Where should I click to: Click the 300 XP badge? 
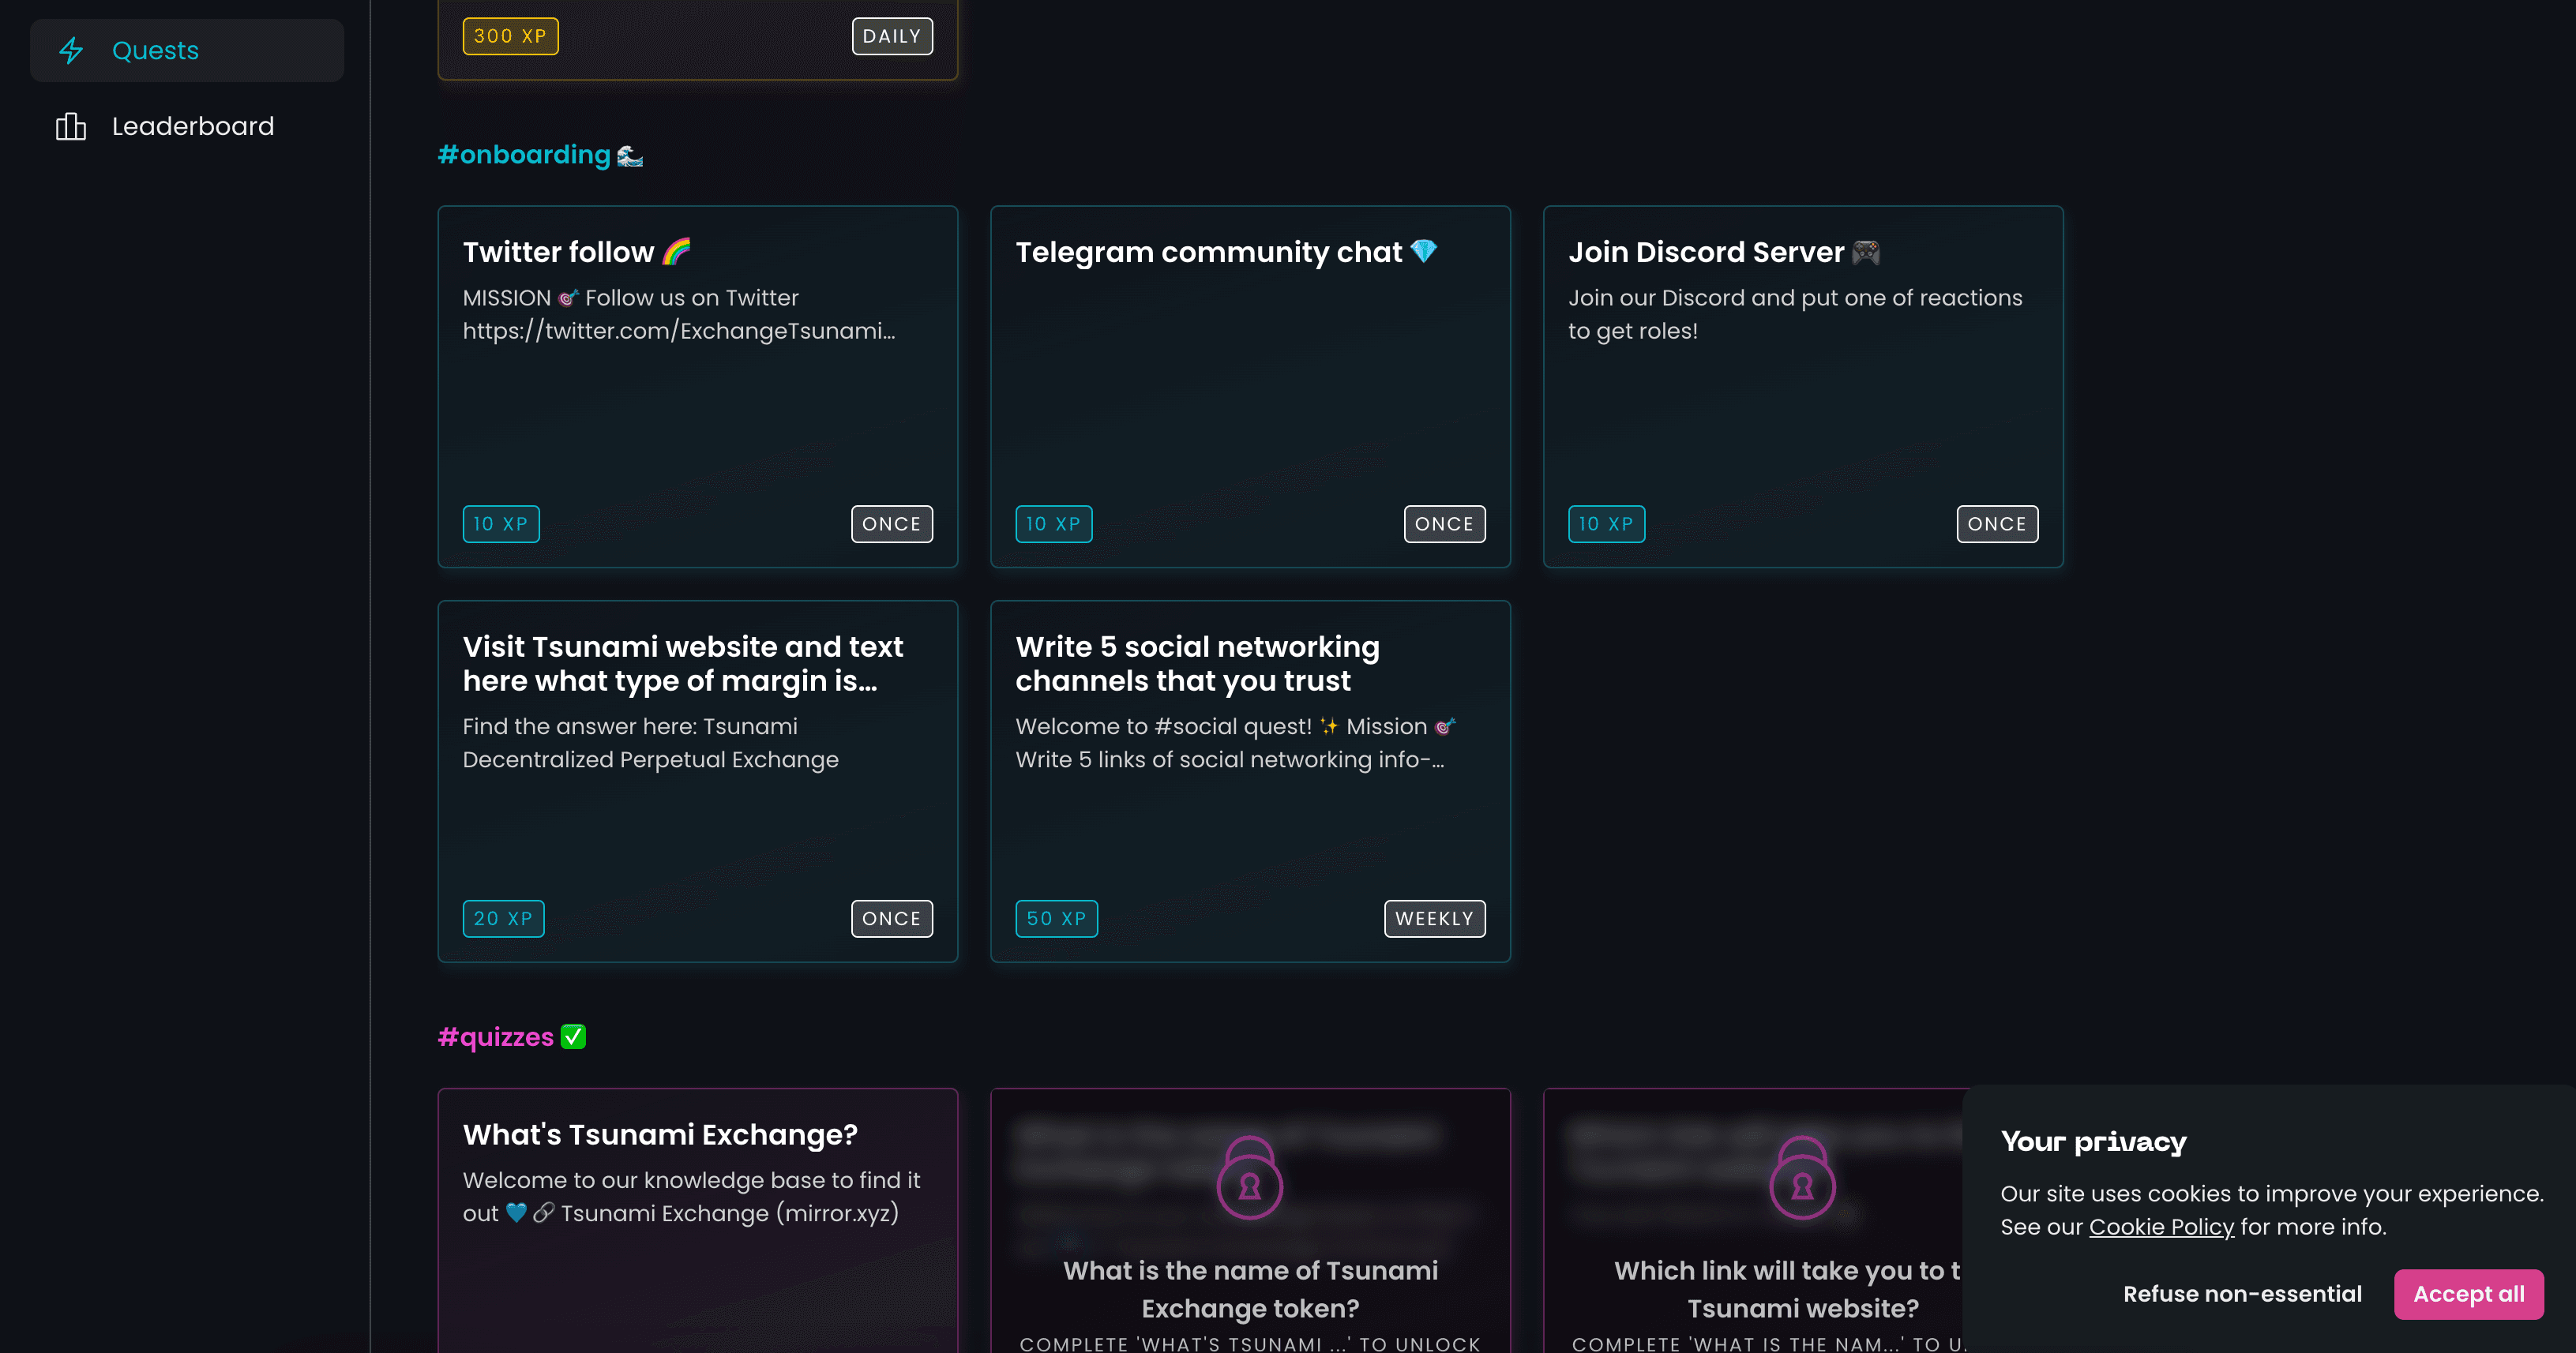[510, 36]
